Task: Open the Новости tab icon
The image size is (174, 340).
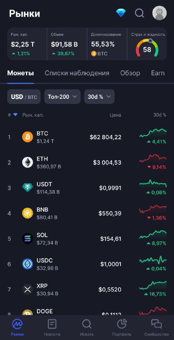Action: point(52,325)
